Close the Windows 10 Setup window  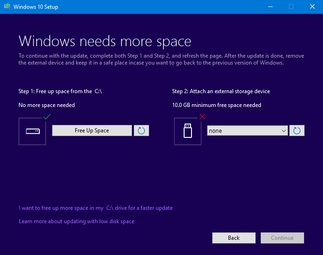312,7
